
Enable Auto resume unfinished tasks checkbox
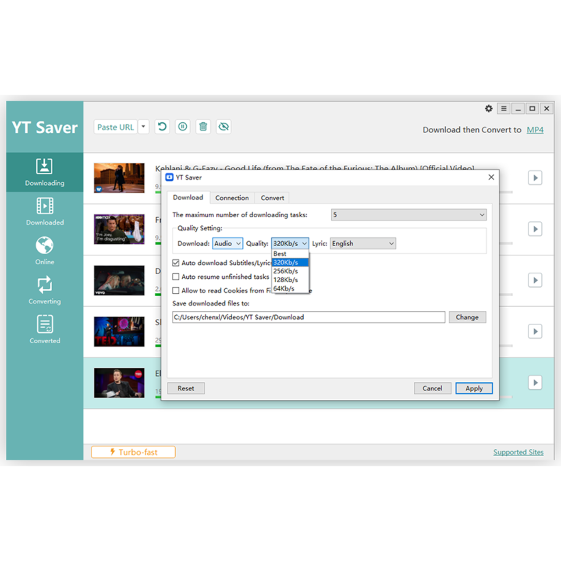coord(176,277)
